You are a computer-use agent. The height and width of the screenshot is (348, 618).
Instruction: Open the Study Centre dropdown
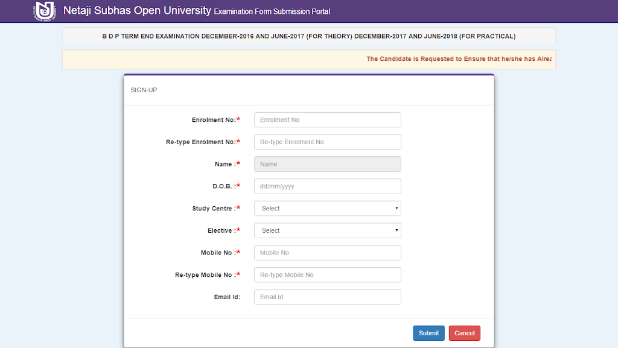tap(328, 208)
